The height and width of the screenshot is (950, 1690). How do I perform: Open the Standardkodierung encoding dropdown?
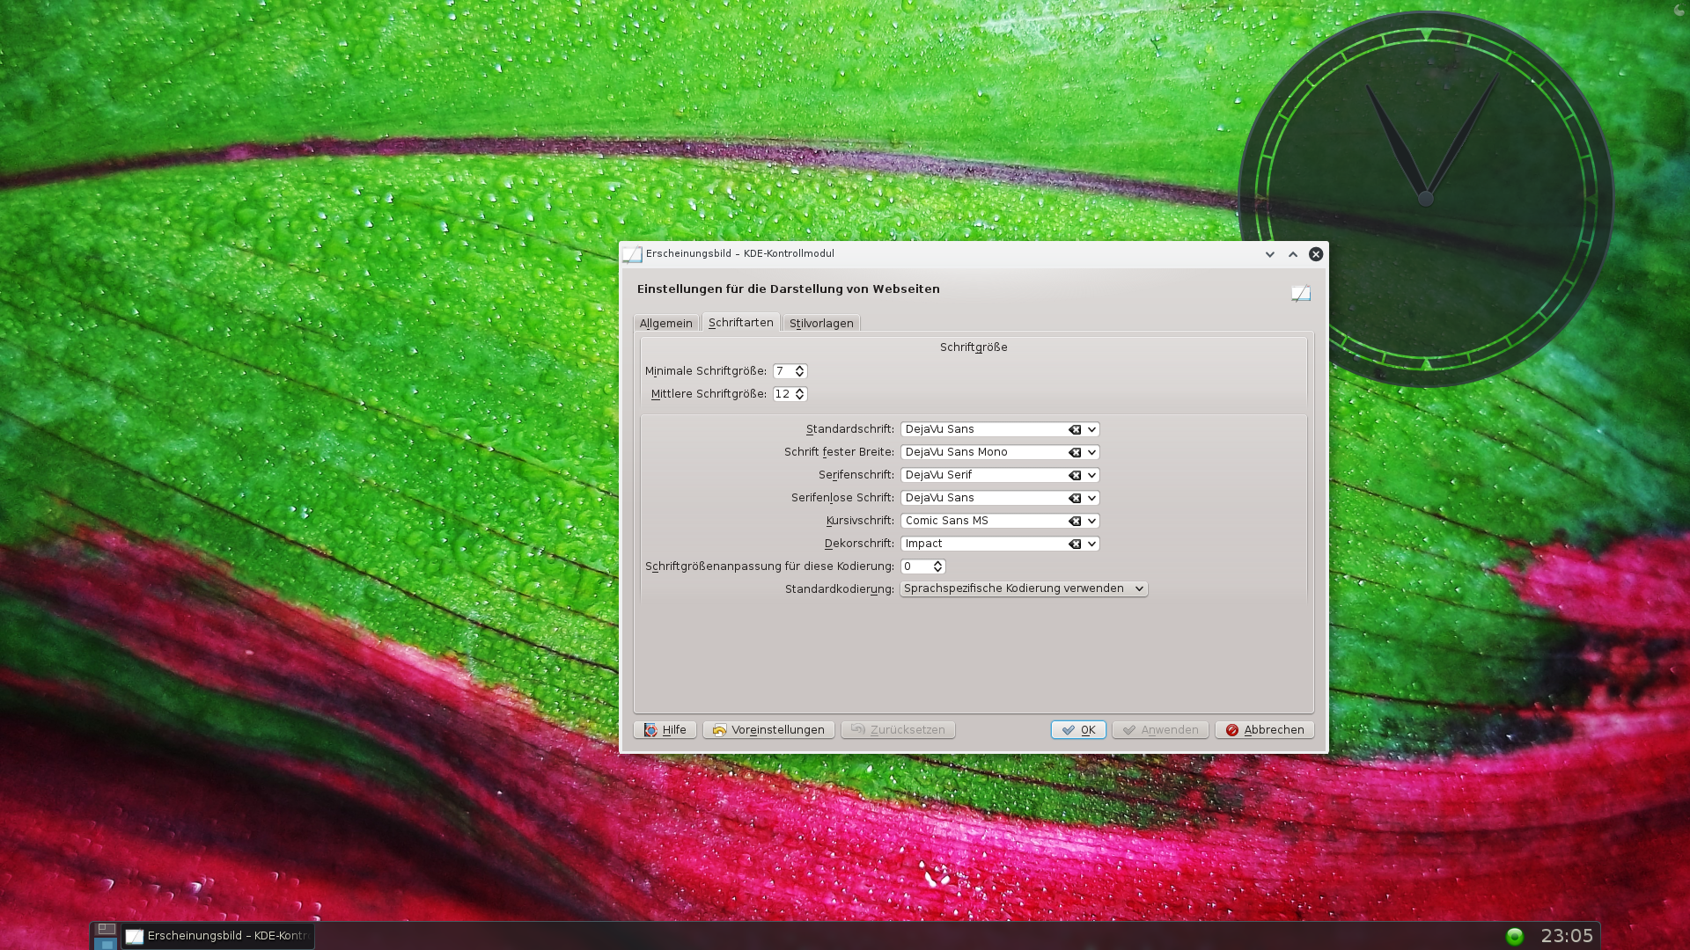pyautogui.click(x=1024, y=588)
